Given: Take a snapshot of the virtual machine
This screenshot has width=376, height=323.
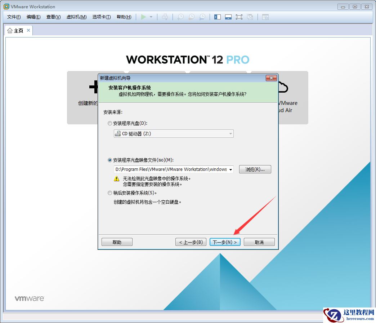Looking at the screenshot, I should click(180, 17).
